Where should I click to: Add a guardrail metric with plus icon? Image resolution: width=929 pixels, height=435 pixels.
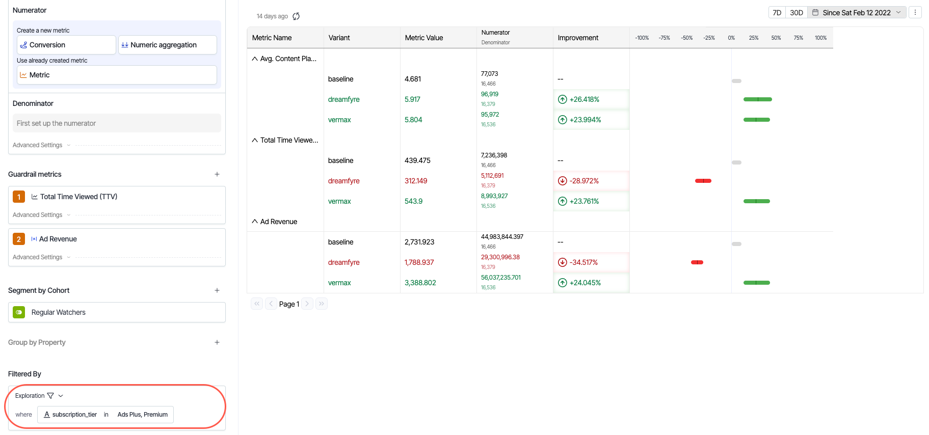click(217, 174)
